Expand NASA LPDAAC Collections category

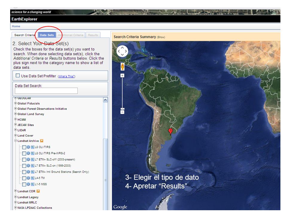tap(16, 208)
